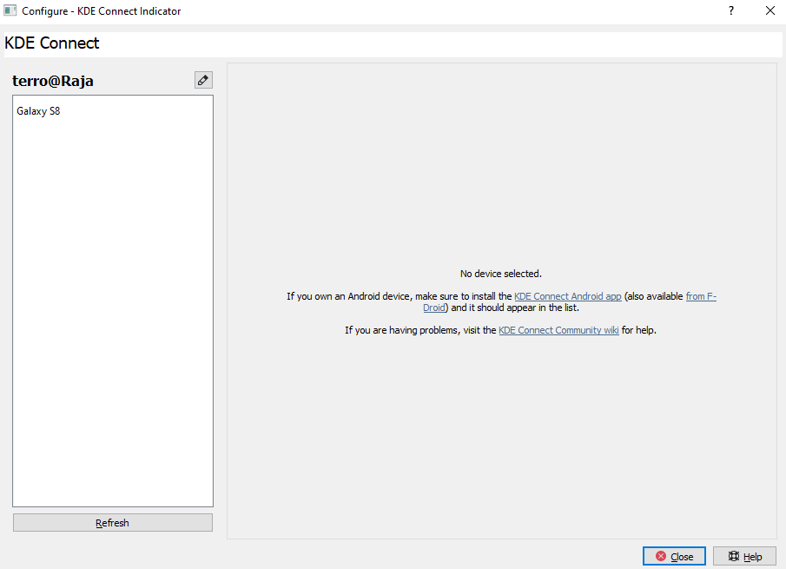Close the configuration dialog with Close button
This screenshot has width=786, height=569.
(674, 556)
